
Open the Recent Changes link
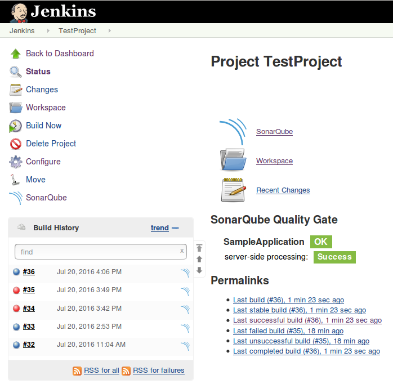[x=283, y=190]
